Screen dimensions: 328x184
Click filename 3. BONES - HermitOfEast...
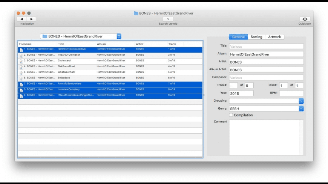(x=39, y=60)
